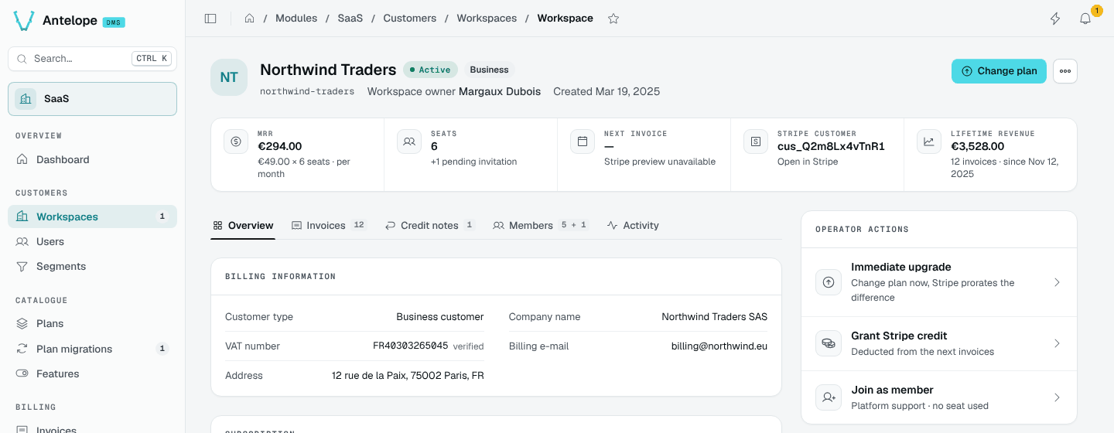
Task: Click the address 12 rue de la Paix
Action: pos(408,376)
